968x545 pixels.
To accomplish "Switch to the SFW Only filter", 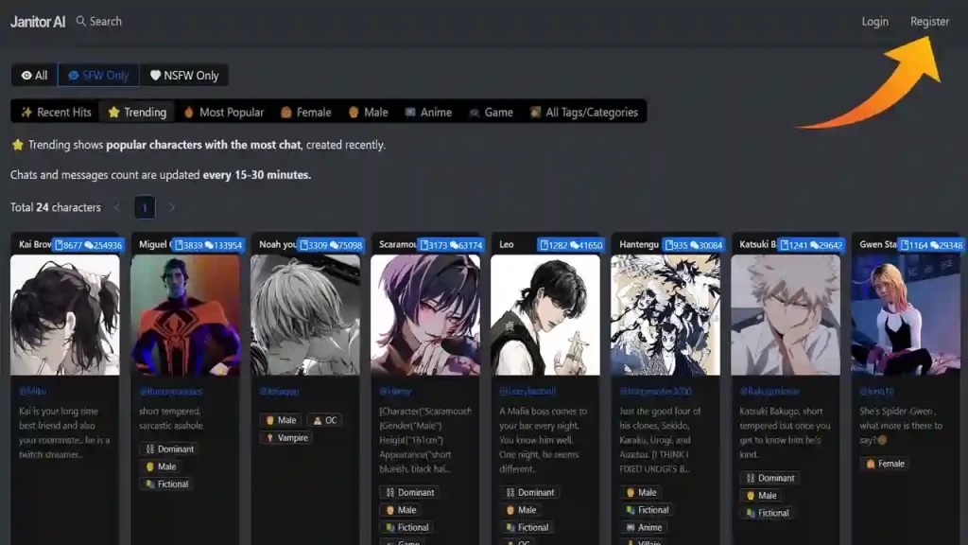I will (98, 76).
